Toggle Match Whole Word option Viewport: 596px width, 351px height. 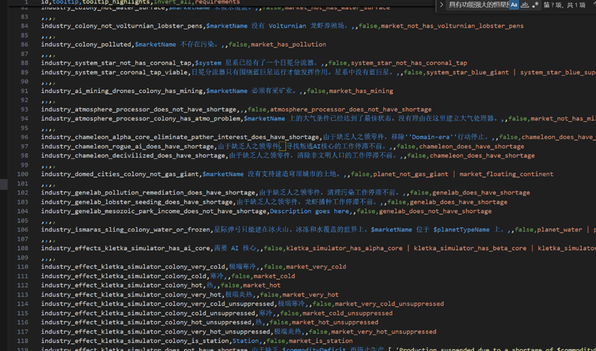coord(525,5)
